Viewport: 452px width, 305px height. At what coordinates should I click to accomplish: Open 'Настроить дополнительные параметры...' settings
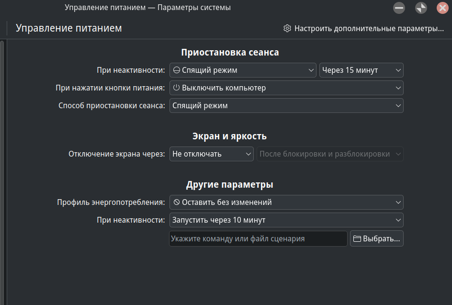[363, 29]
